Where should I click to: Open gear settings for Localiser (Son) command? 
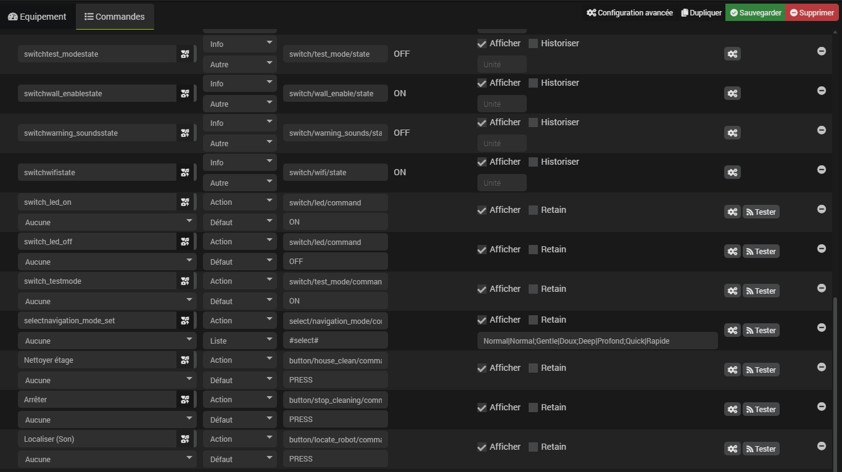pyautogui.click(x=732, y=449)
